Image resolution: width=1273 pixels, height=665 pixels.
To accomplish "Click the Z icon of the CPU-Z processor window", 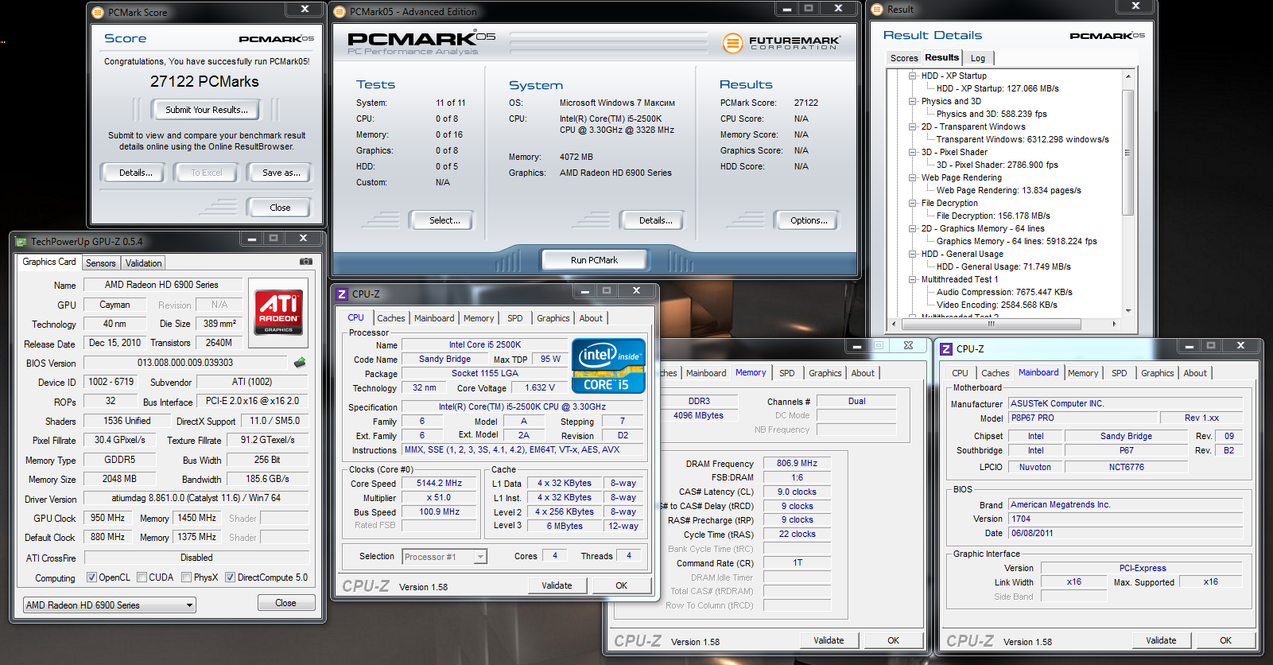I will coord(342,294).
